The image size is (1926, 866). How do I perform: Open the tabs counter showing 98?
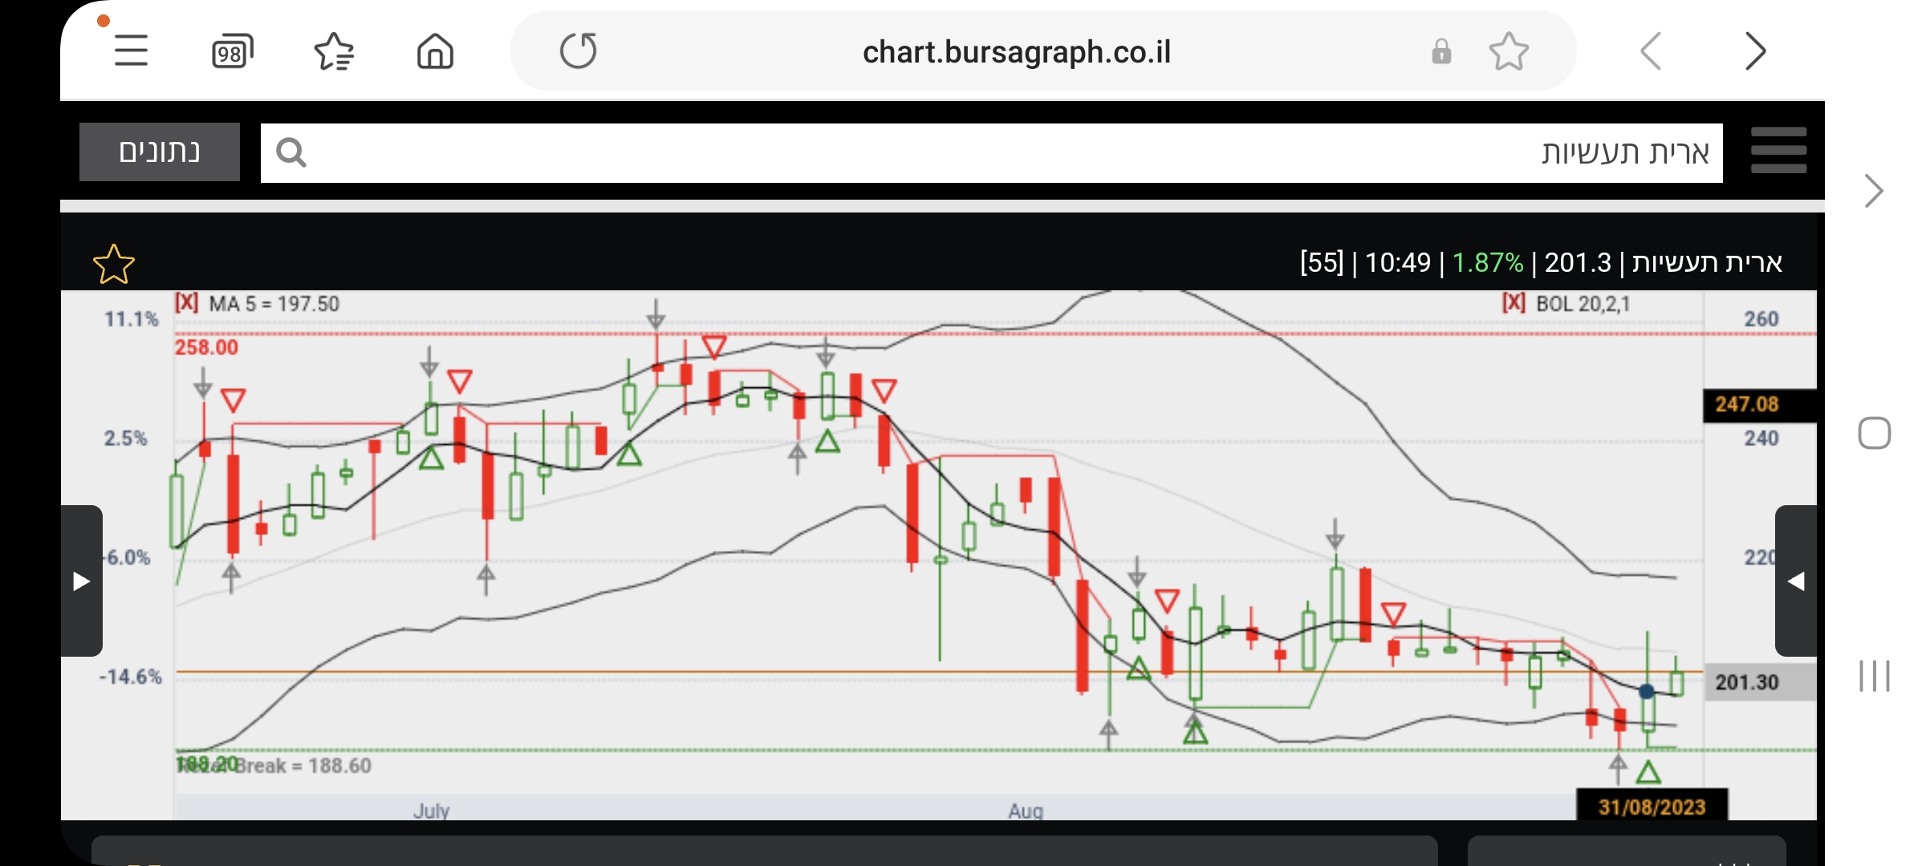tap(232, 52)
